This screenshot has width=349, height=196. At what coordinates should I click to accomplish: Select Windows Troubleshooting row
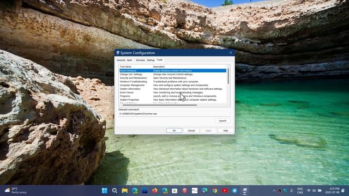[x=173, y=82]
